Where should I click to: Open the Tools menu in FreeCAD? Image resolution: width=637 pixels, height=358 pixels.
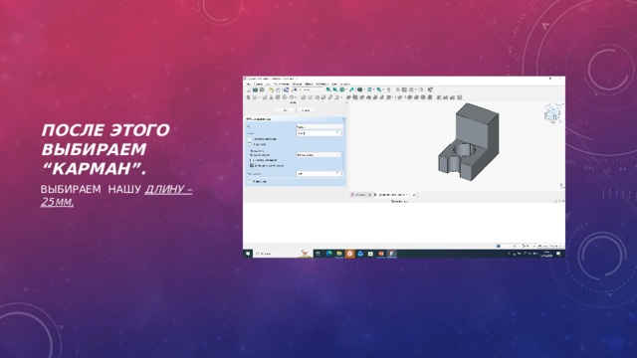coord(281,84)
